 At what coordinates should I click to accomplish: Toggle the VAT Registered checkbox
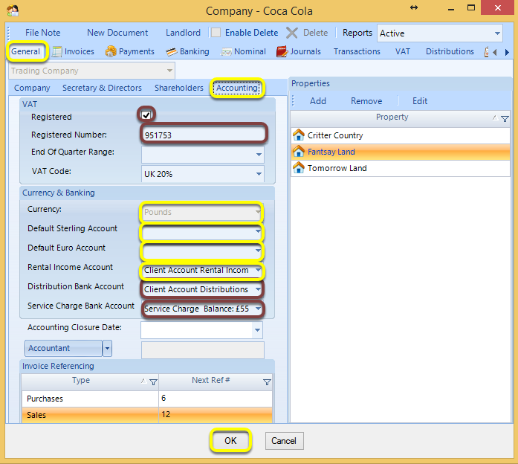click(146, 115)
